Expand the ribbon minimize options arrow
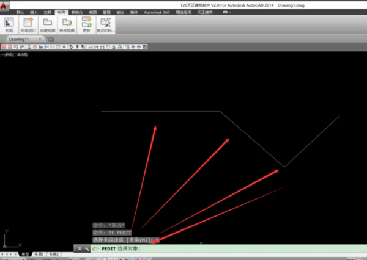The height and width of the screenshot is (260, 367). 230,12
